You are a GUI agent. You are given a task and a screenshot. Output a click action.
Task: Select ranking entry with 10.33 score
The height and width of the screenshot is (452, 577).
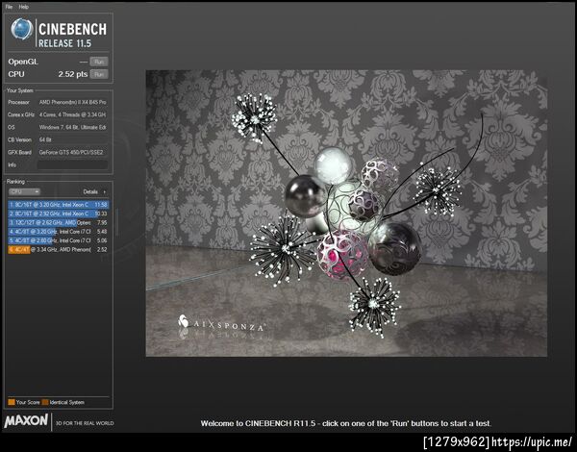pos(58,213)
